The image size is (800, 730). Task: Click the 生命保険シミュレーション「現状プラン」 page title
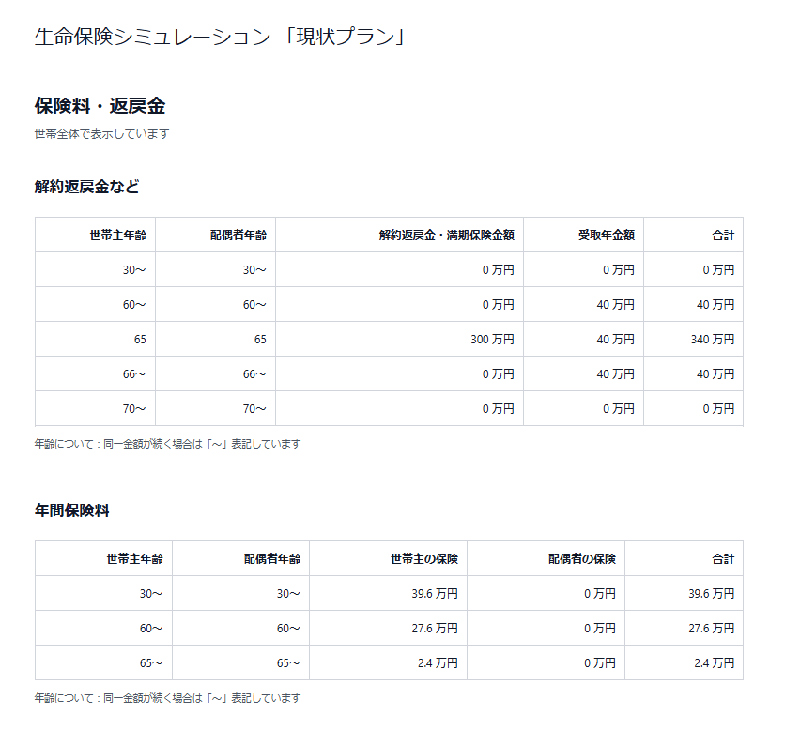point(220,37)
